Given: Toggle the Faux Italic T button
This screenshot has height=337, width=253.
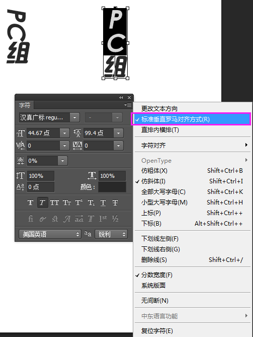Looking at the screenshot, I should click(42, 203).
